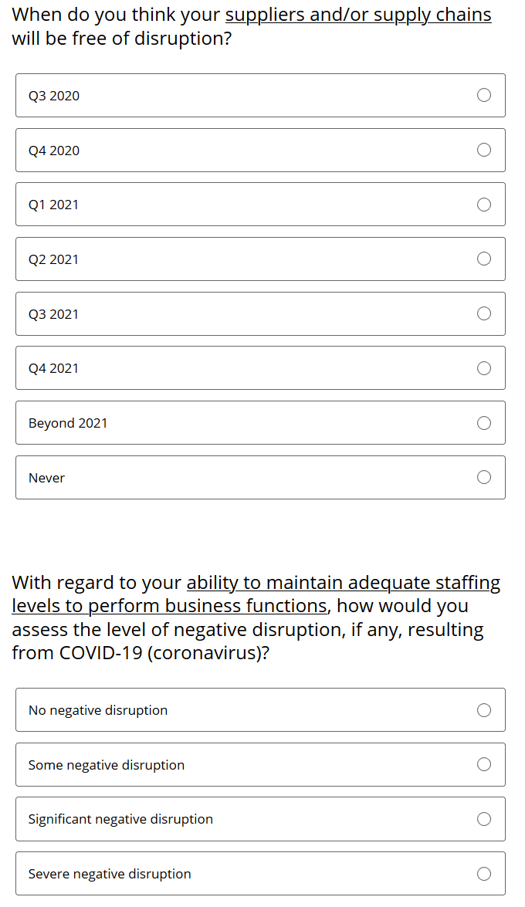
Task: Choose the Q4 2020 option
Action: [x=484, y=150]
